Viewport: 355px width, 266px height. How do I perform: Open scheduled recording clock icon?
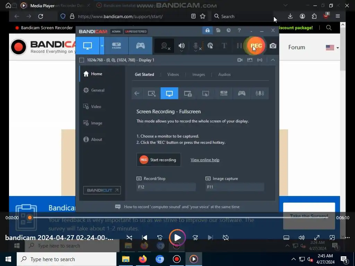[x=228, y=30]
